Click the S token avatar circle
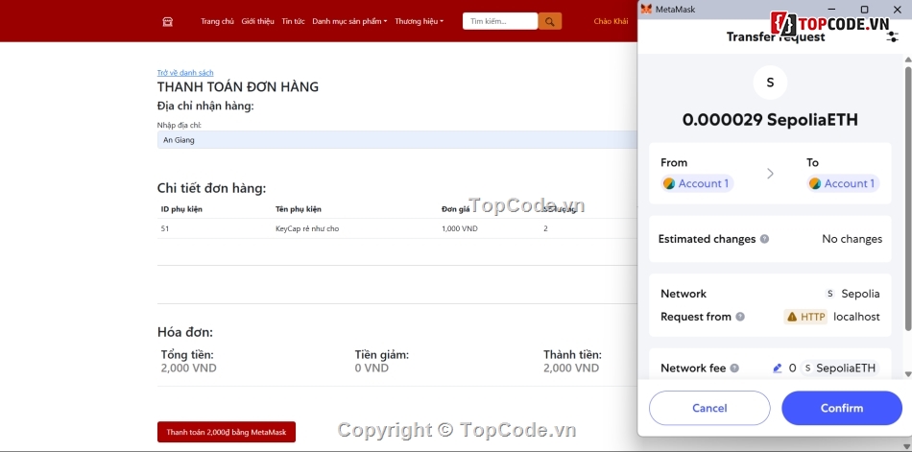The height and width of the screenshot is (452, 912). click(770, 83)
